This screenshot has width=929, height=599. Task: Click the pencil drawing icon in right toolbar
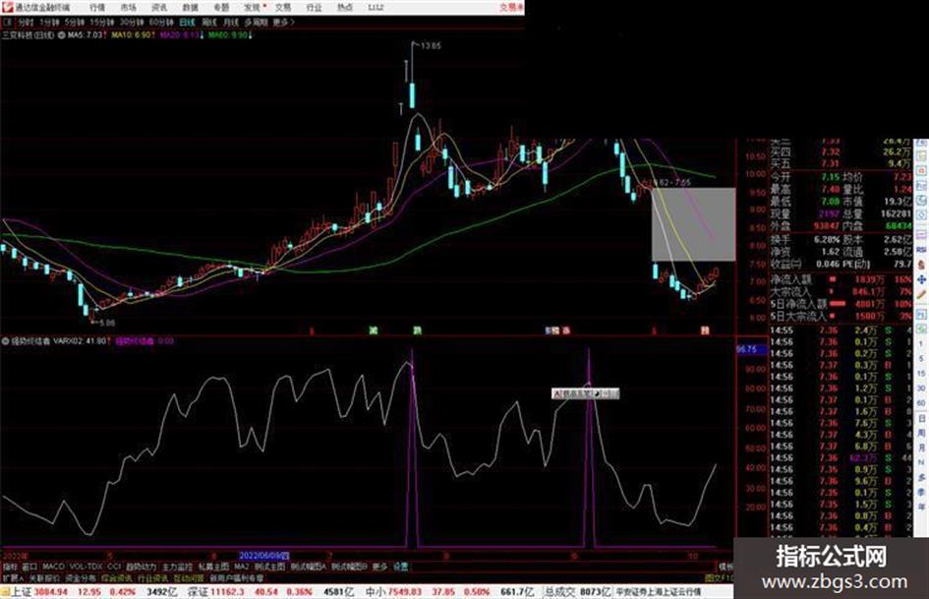pyautogui.click(x=921, y=294)
